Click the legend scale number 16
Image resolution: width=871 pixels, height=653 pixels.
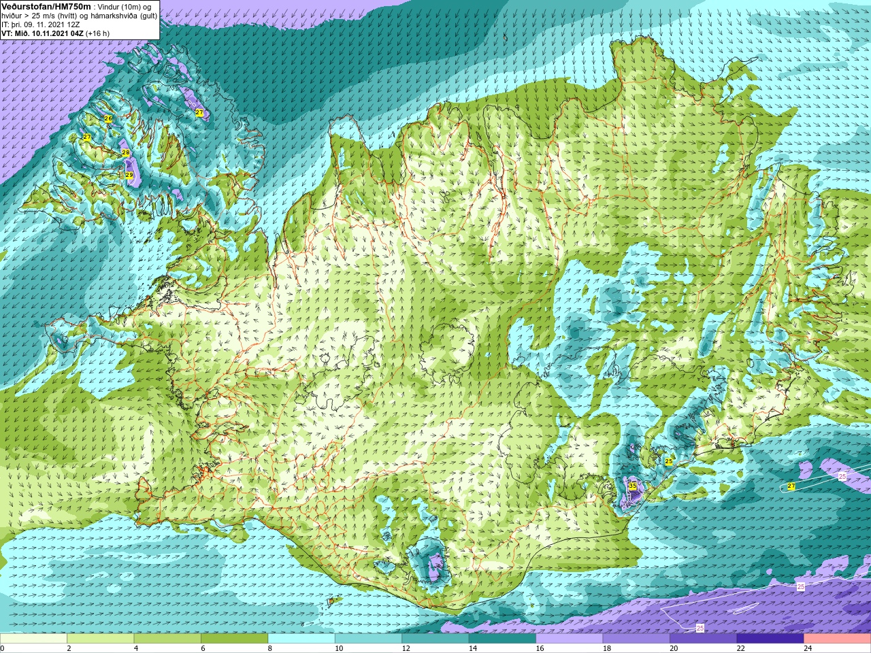click(540, 648)
